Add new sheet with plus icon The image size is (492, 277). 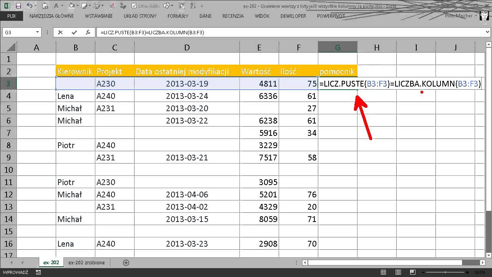pos(126,263)
